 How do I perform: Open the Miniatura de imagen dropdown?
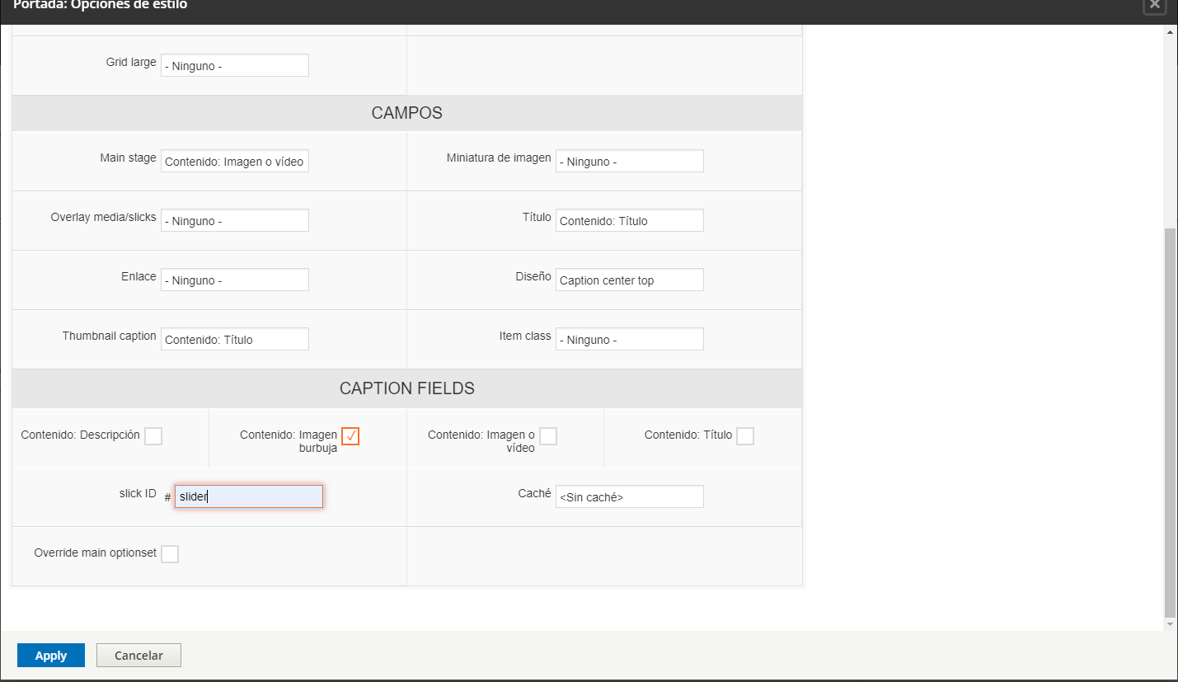[x=629, y=160]
